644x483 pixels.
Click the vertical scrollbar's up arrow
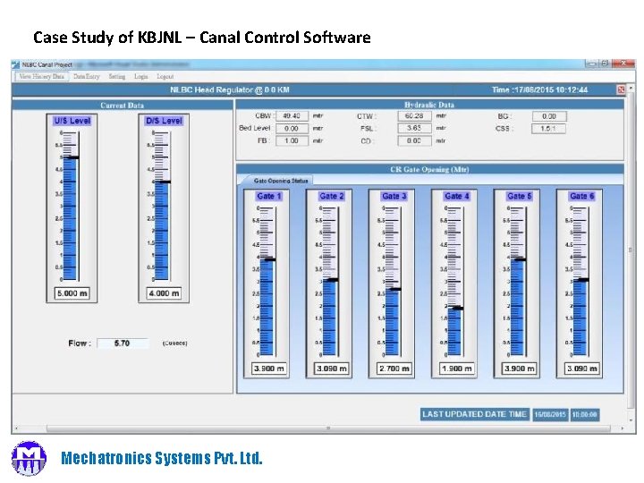click(x=631, y=88)
